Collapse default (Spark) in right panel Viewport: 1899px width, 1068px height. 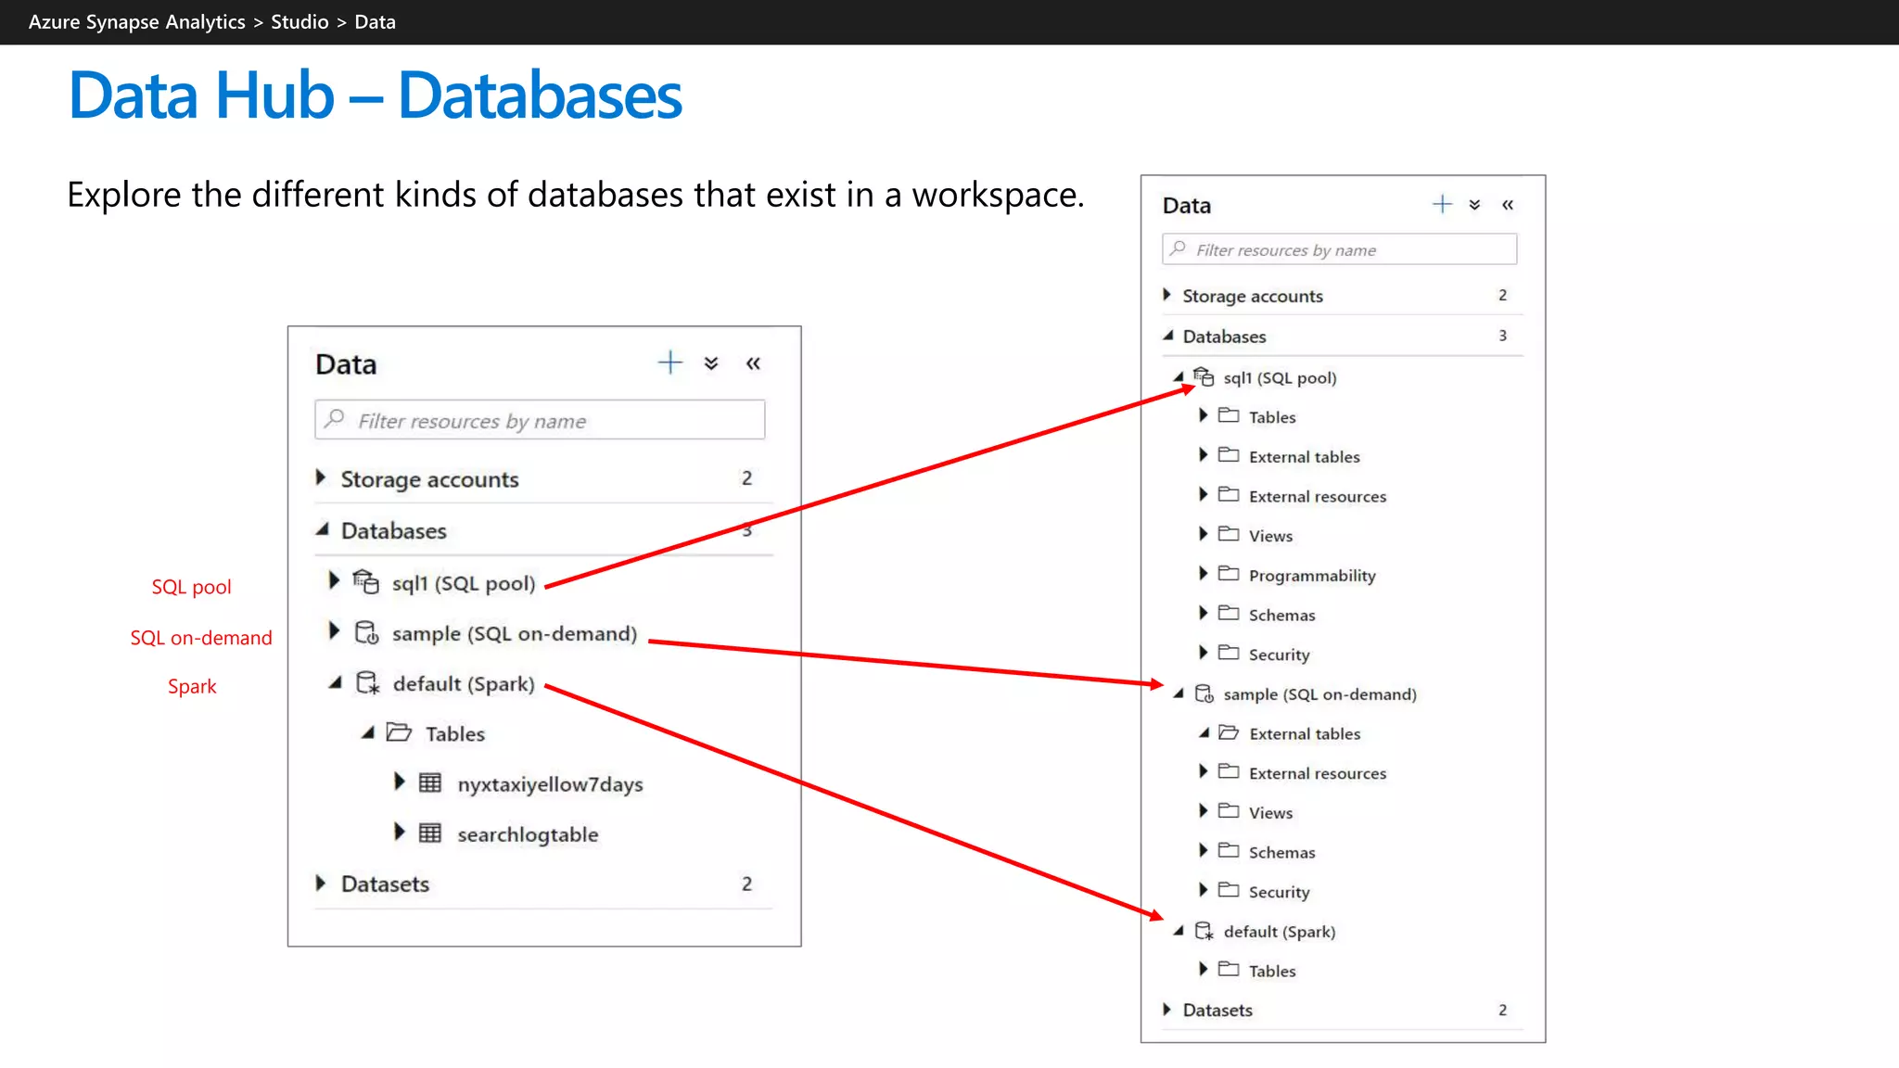(1179, 930)
